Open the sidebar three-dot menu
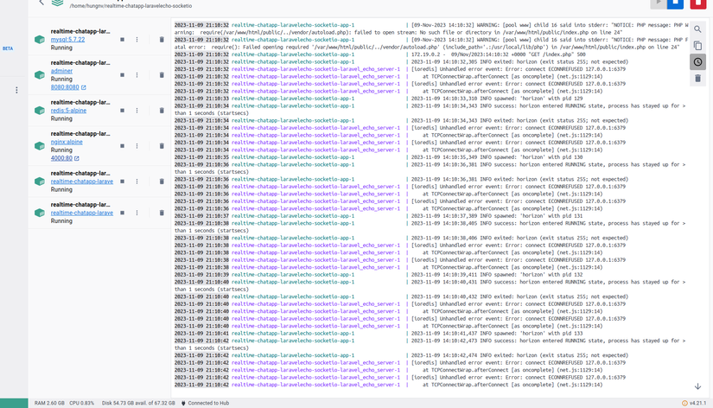Screen dimensions: 713x408 pyautogui.click(x=16, y=90)
